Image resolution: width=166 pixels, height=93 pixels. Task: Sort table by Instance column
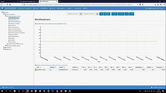[75, 67]
